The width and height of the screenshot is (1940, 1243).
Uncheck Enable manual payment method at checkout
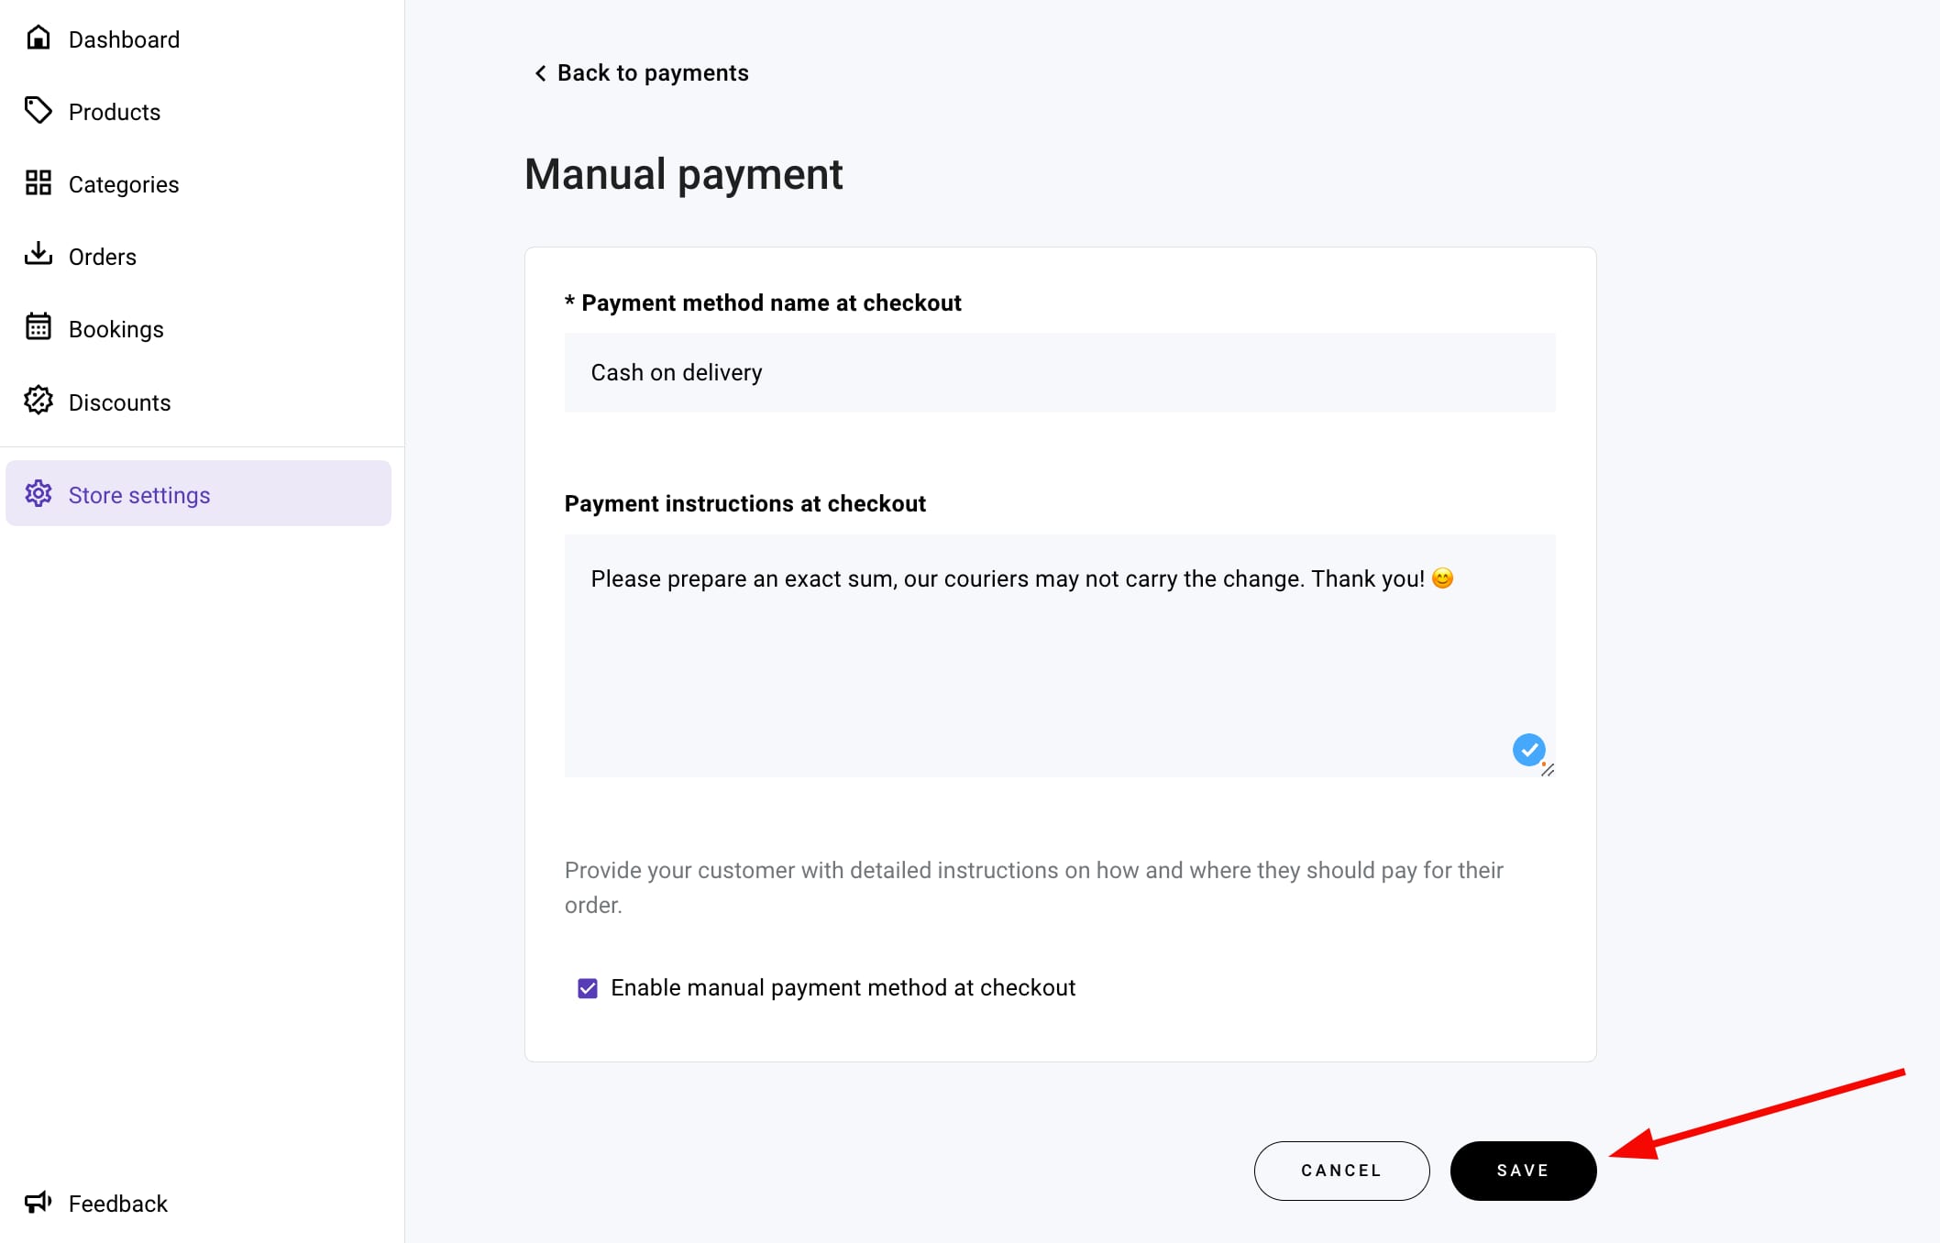coord(588,987)
